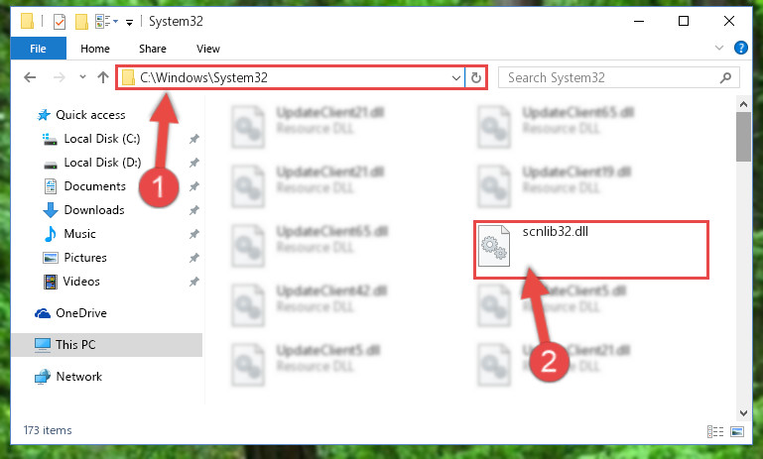Toggle pin for Local Disk (C:)
The width and height of the screenshot is (763, 459).
[x=194, y=139]
